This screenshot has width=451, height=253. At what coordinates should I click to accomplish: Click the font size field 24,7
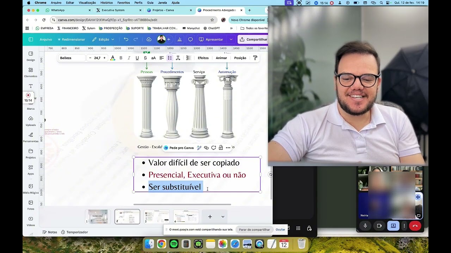97,58
